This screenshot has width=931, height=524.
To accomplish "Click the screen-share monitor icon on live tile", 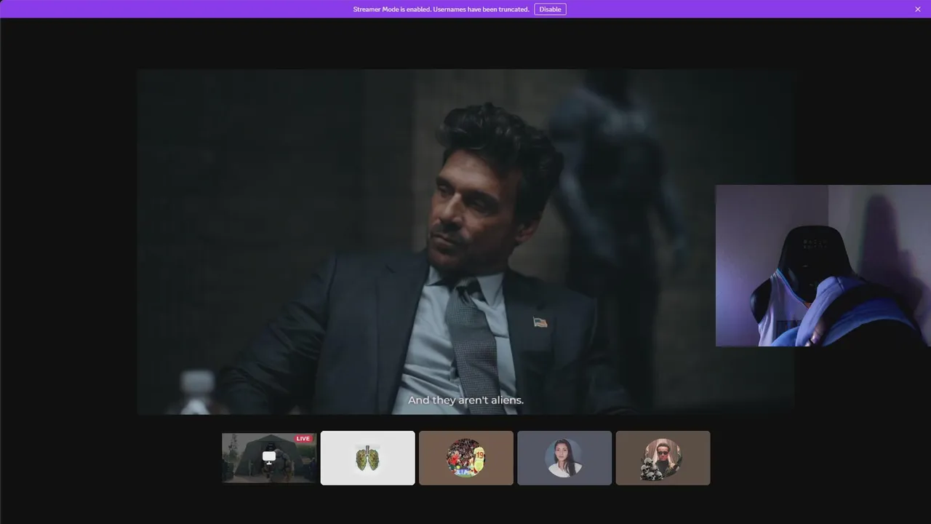I will pos(269,457).
